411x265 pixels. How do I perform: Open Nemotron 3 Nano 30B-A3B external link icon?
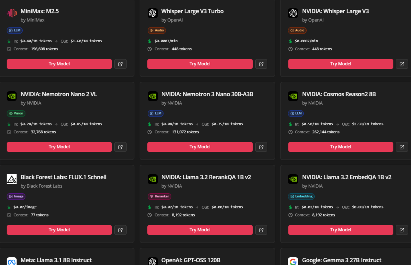pyautogui.click(x=261, y=147)
